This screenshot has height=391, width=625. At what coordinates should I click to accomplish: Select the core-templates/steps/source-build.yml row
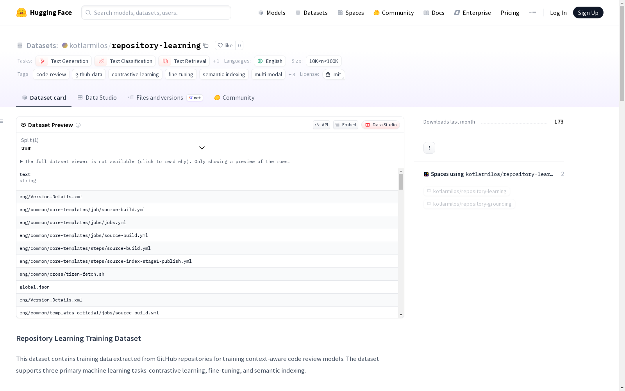click(x=207, y=248)
